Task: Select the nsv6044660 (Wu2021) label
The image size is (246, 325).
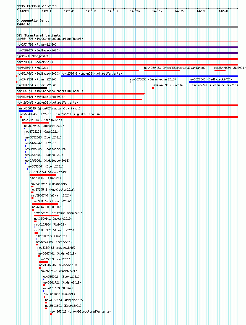Action: 230,68
